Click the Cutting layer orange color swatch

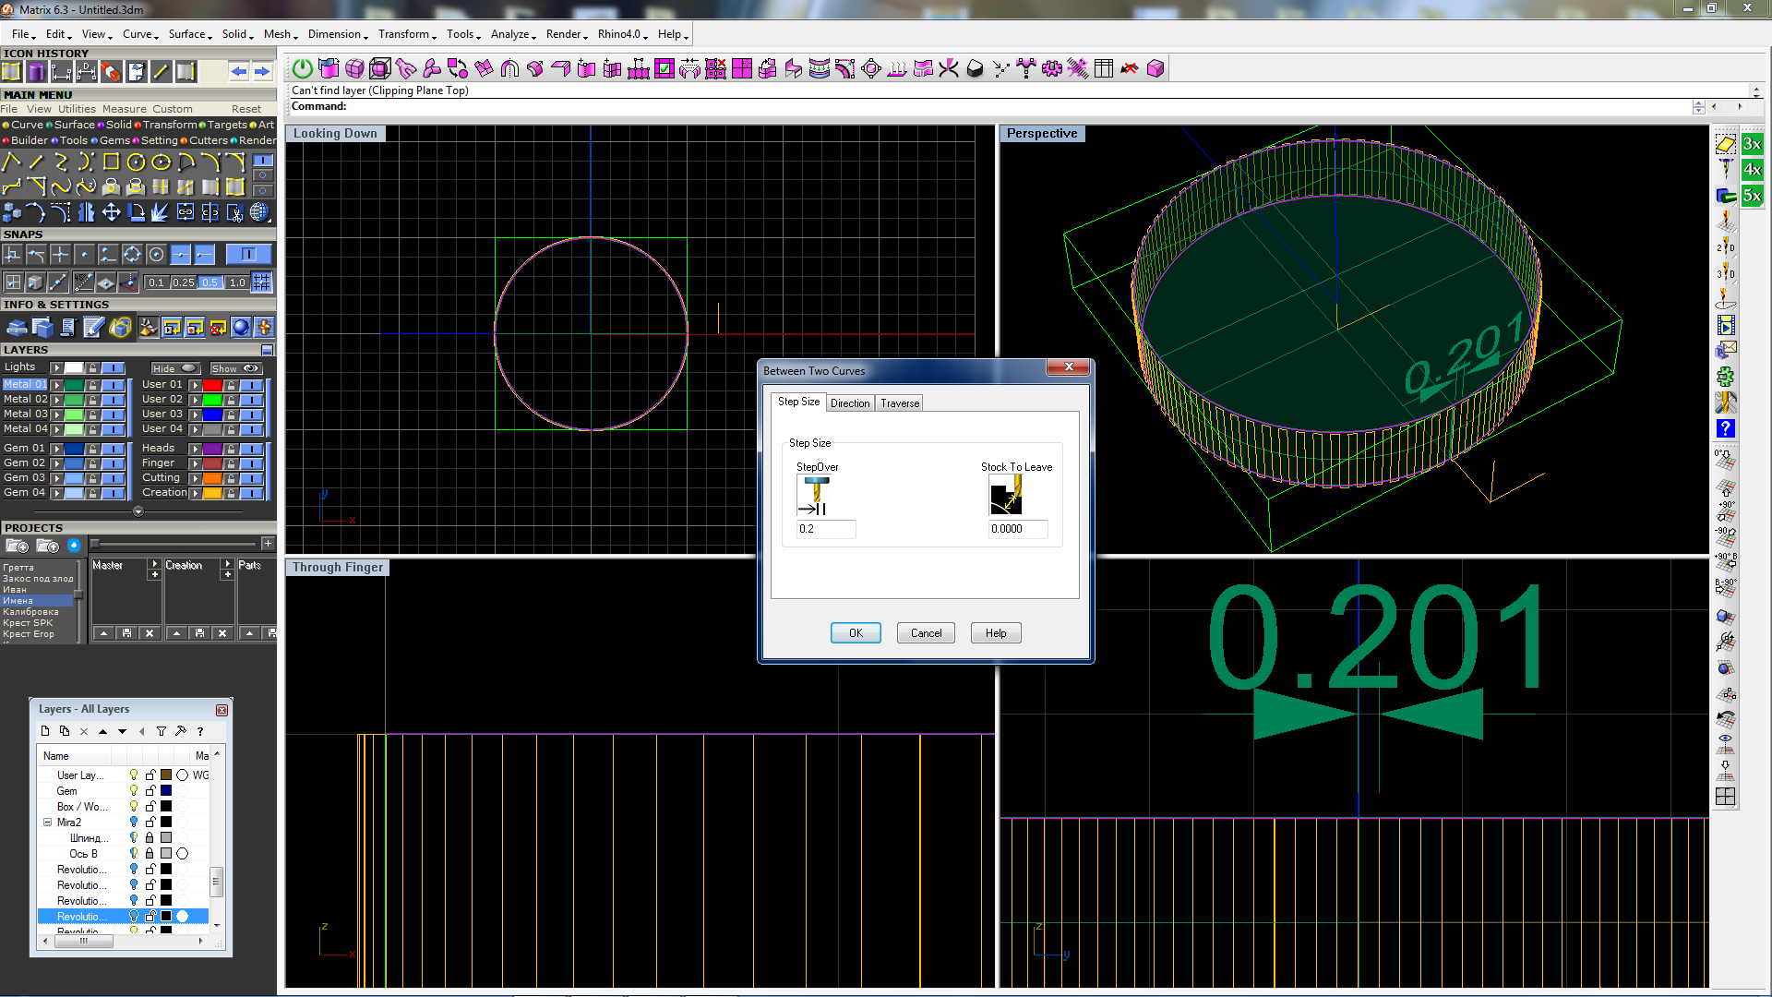(212, 478)
